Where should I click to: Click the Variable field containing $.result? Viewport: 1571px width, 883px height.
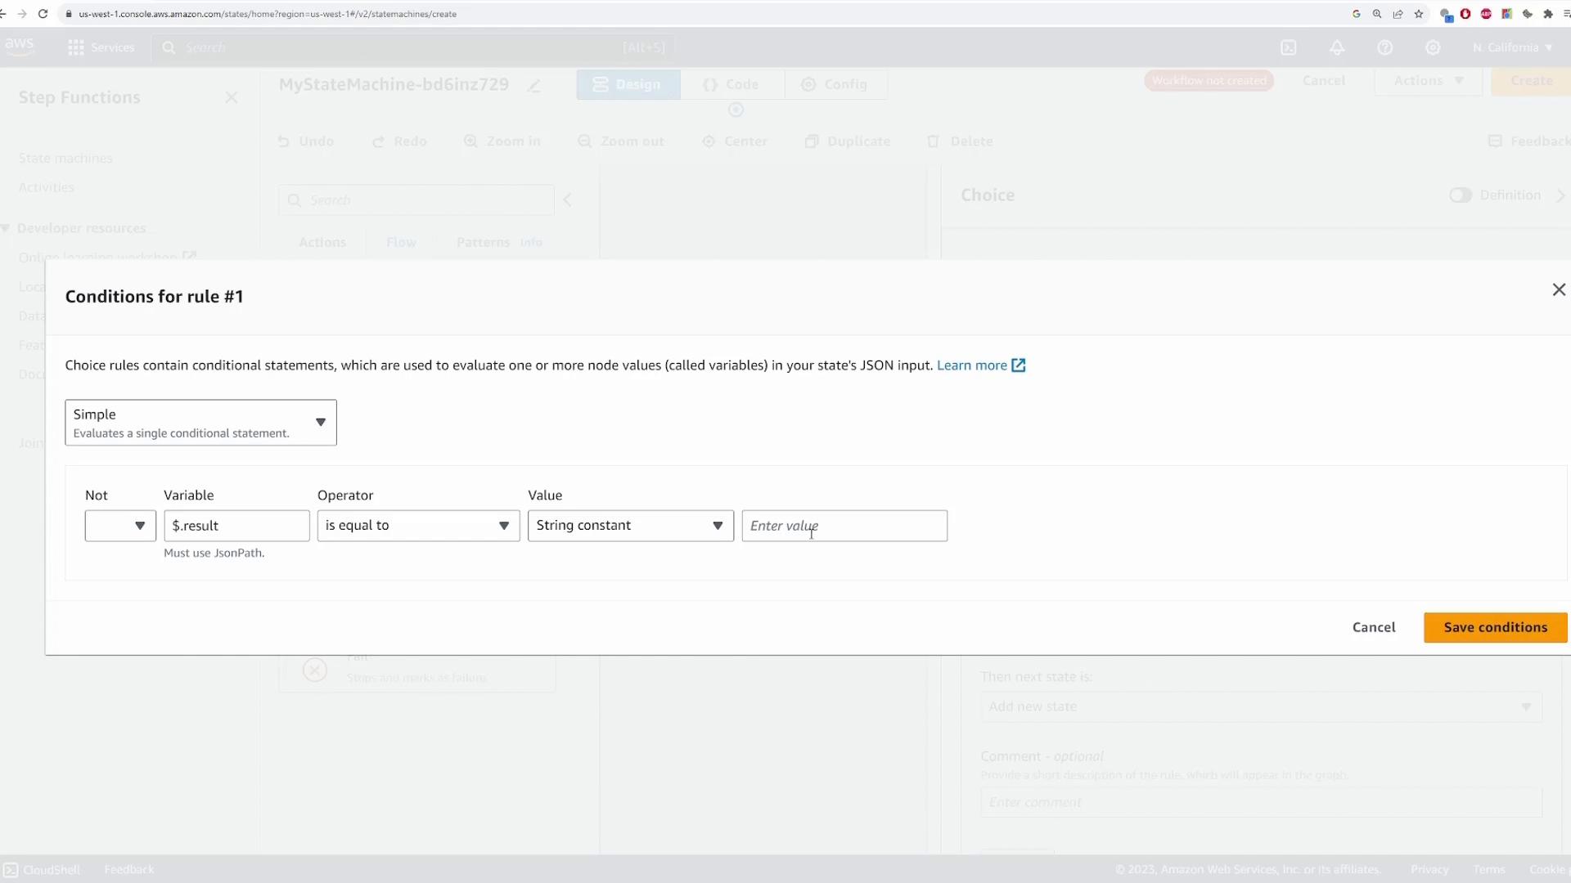click(236, 526)
